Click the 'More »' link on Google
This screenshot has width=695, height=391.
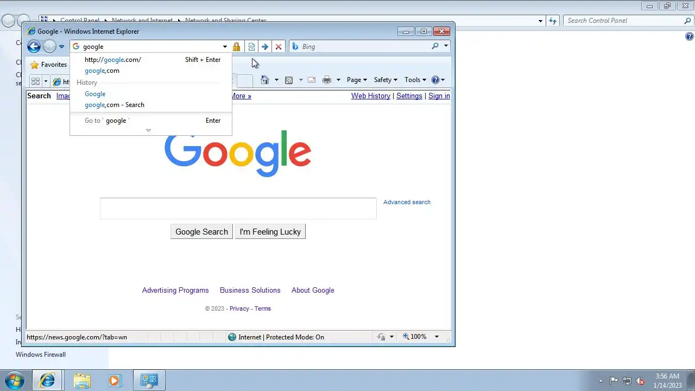(241, 96)
